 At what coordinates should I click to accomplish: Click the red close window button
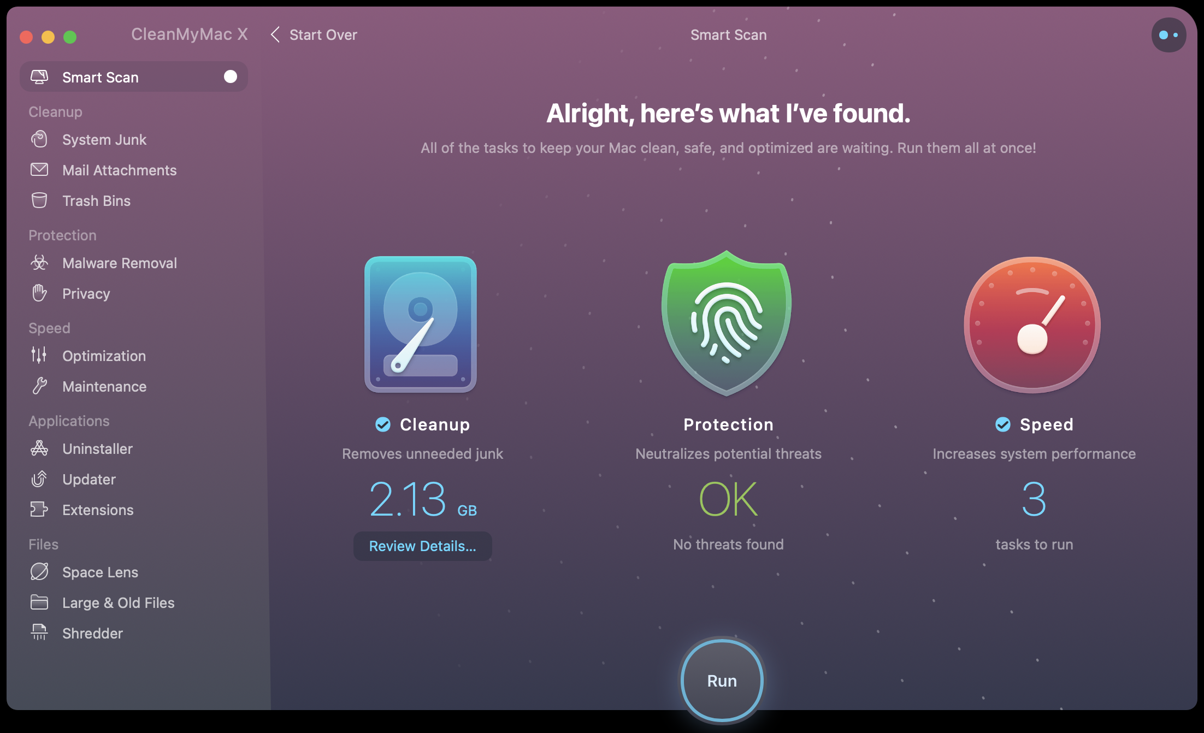coord(26,37)
